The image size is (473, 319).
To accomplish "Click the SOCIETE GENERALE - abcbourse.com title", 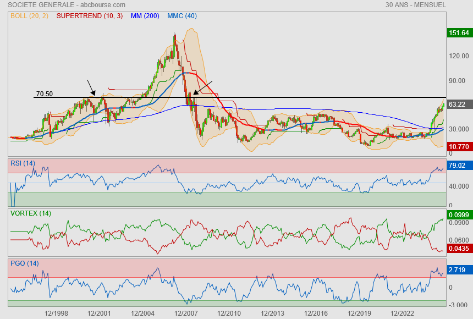I will point(63,4).
